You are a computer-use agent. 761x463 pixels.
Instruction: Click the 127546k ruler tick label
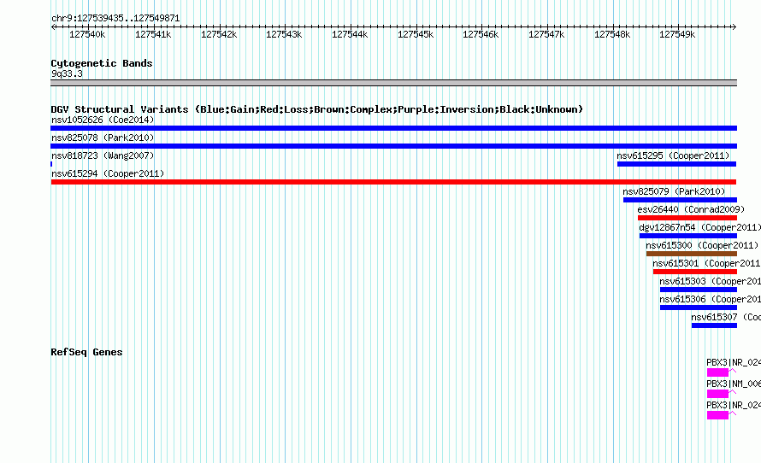point(481,34)
